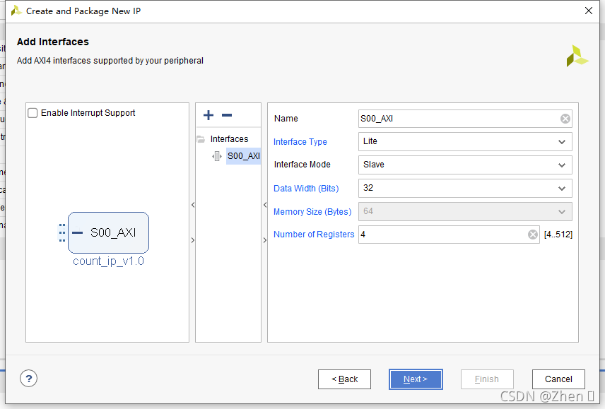This screenshot has width=605, height=409.
Task: Open help with the question mark icon
Action: tap(28, 379)
